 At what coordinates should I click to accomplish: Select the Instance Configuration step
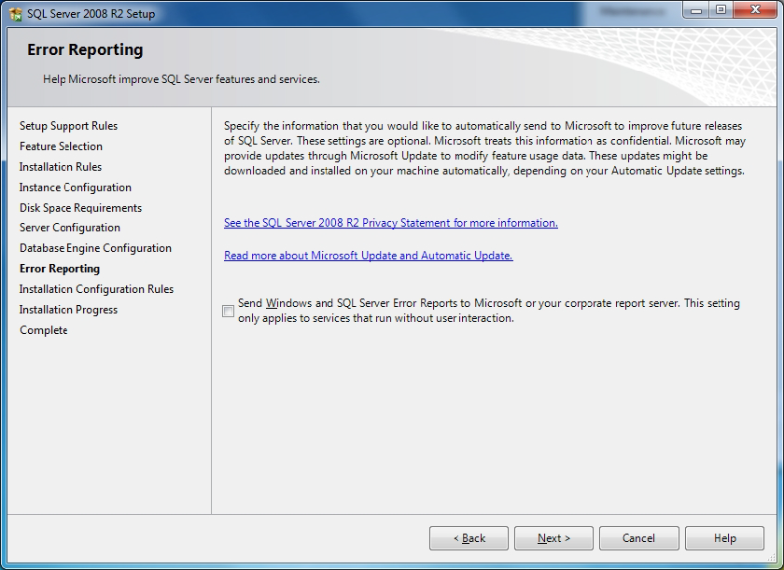coord(76,188)
